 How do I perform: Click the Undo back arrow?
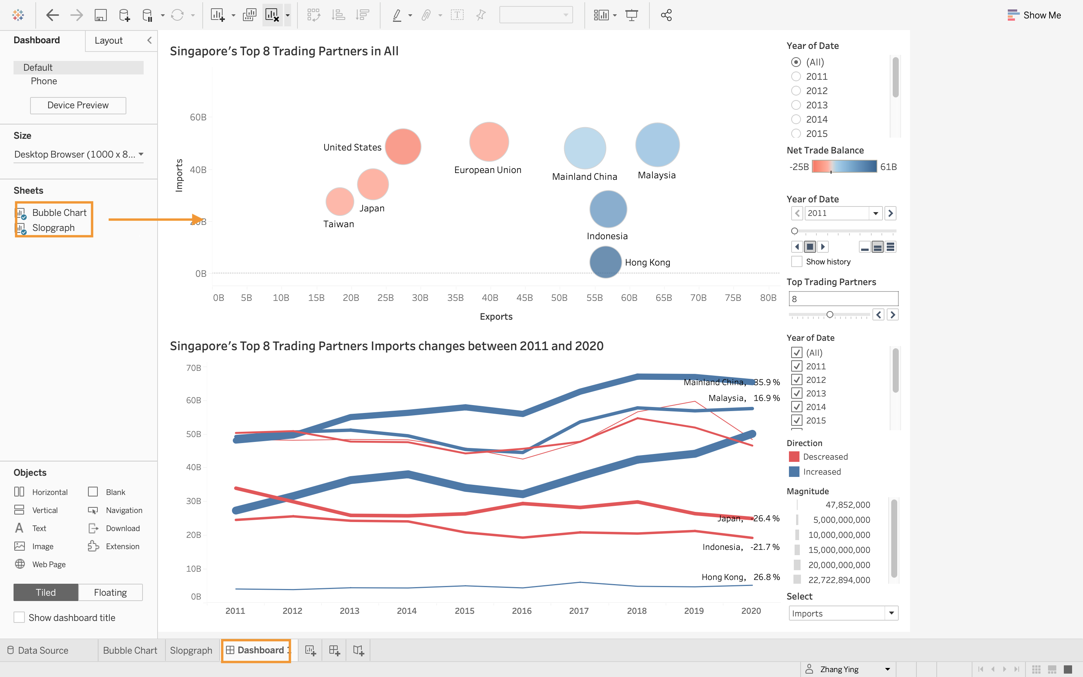52,15
